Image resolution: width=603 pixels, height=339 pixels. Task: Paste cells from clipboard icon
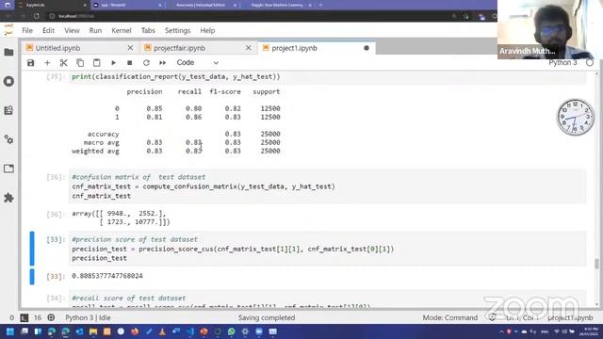[96, 63]
